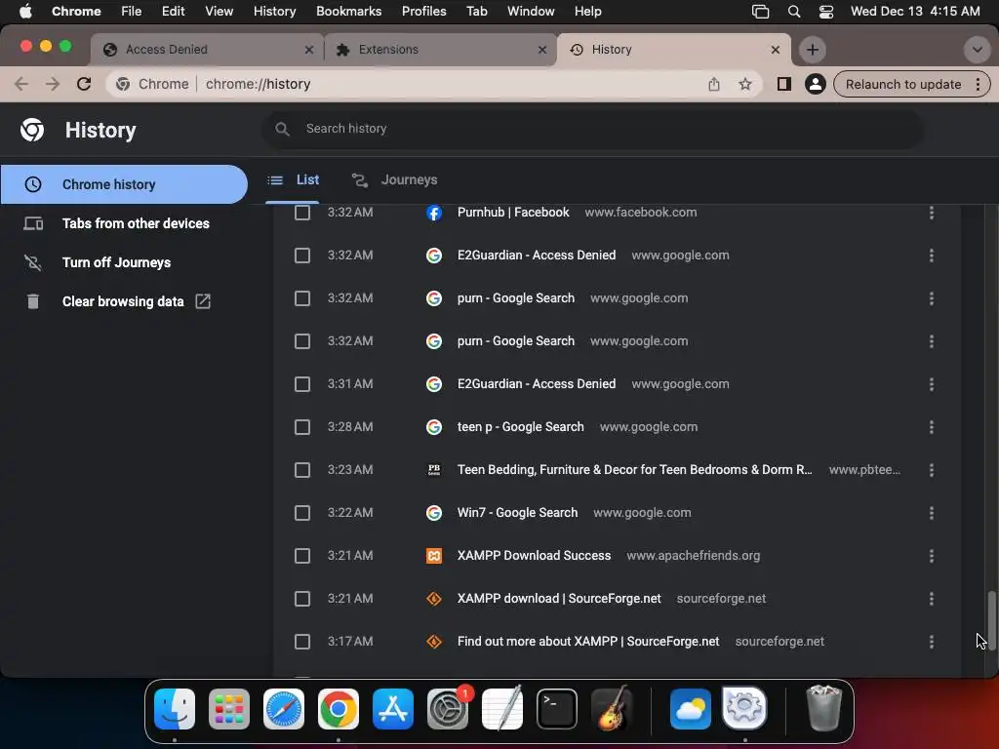Open the Bookmarks menu

tap(348, 12)
